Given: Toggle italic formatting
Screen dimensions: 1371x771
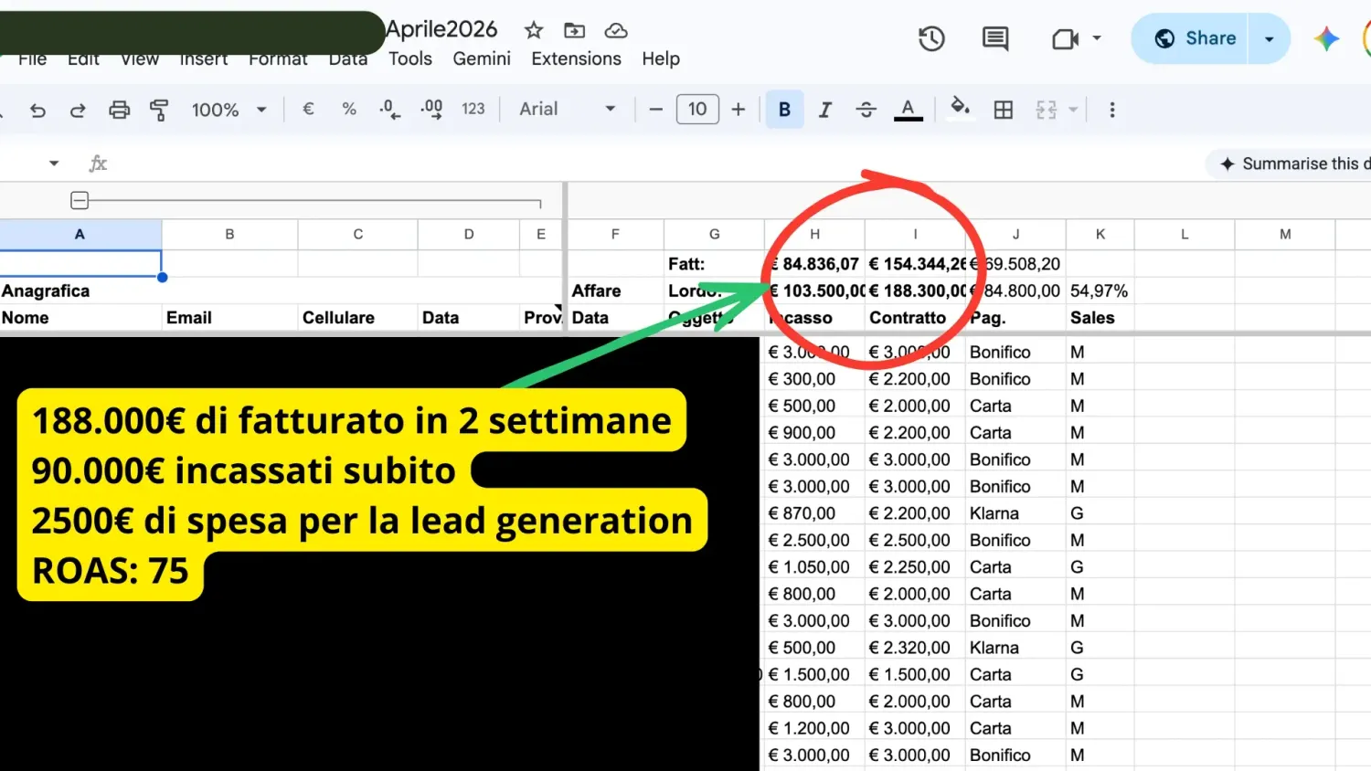Looking at the screenshot, I should coord(825,110).
